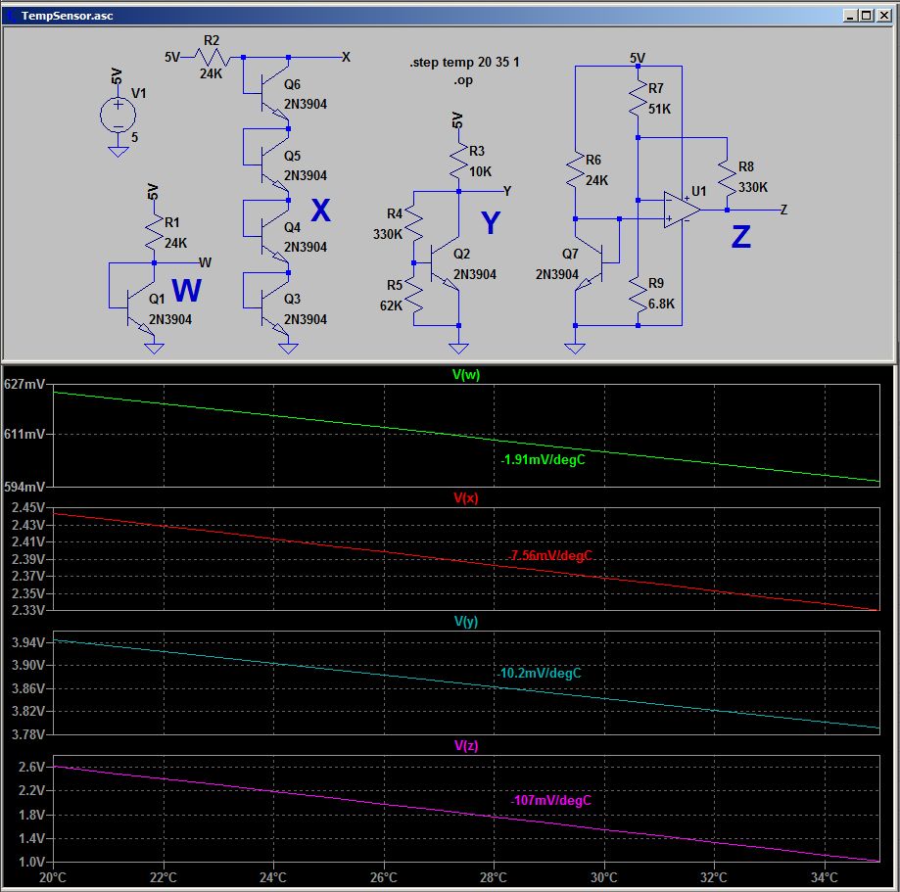The image size is (900, 892).
Task: Click the large blue Y annotation
Action: coord(491,222)
